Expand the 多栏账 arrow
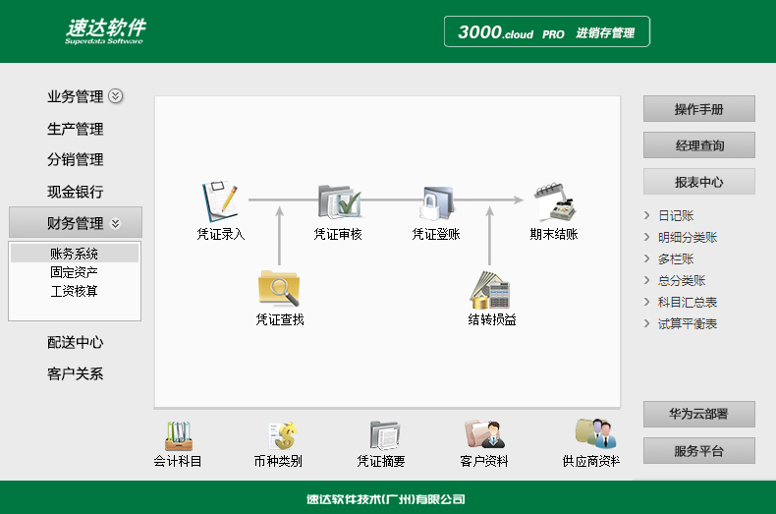Viewport: 776px width, 514px height. [646, 258]
